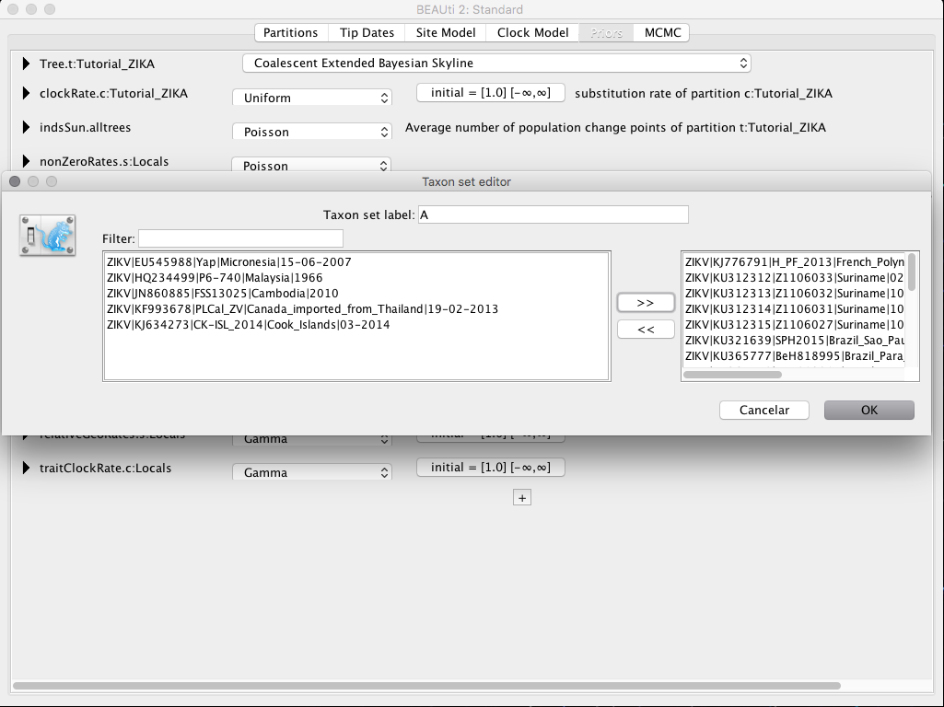Image resolution: width=944 pixels, height=707 pixels.
Task: Click the << button to remove taxa
Action: (x=646, y=329)
